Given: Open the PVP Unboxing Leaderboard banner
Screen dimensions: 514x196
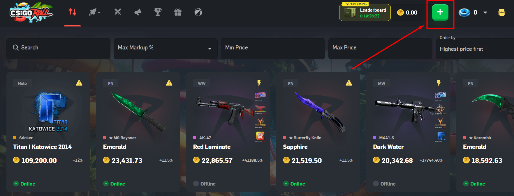Looking at the screenshot, I should point(365,12).
